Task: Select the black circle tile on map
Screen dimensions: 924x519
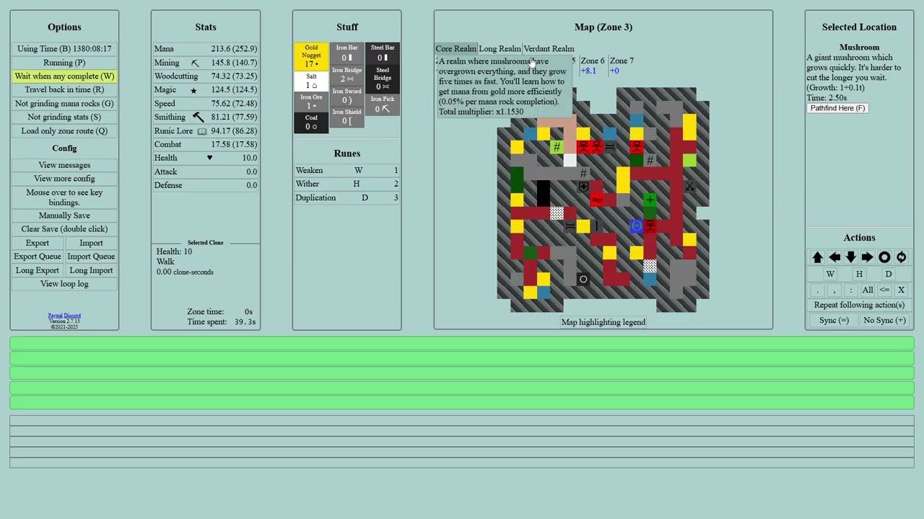Action: click(583, 279)
